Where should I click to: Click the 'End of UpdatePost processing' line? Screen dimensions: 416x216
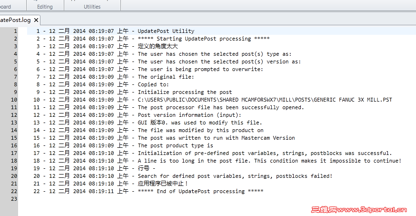point(200,191)
